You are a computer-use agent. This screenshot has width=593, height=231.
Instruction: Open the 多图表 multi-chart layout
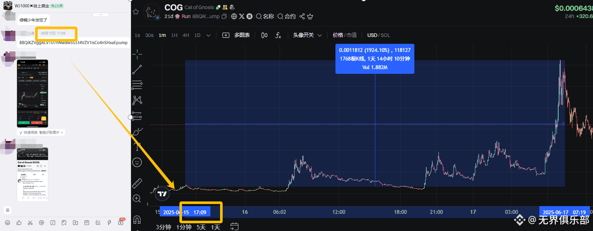pyautogui.click(x=236, y=35)
